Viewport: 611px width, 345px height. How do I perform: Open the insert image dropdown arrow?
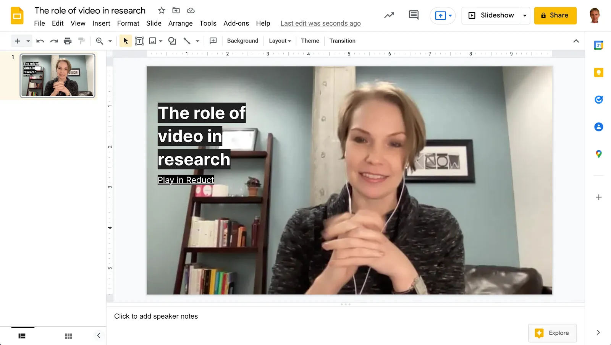[161, 41]
